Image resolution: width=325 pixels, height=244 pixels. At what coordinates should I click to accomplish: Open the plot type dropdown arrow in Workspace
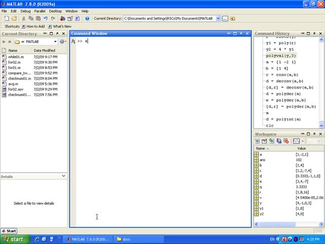click(303, 141)
